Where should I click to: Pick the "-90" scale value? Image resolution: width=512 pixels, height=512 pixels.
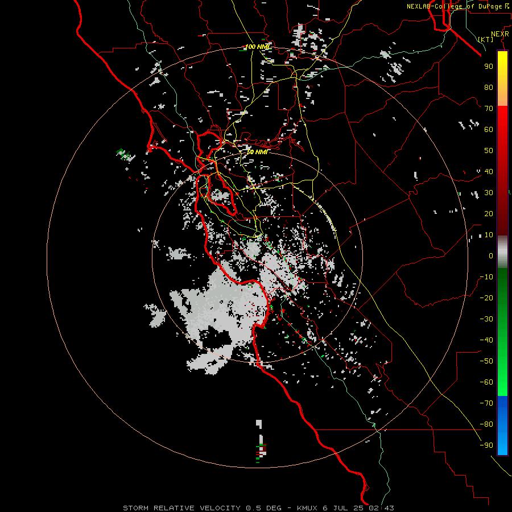(x=486, y=445)
